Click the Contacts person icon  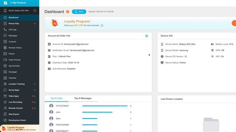(x=5, y=41)
